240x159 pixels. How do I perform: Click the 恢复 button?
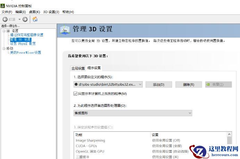tap(218, 85)
